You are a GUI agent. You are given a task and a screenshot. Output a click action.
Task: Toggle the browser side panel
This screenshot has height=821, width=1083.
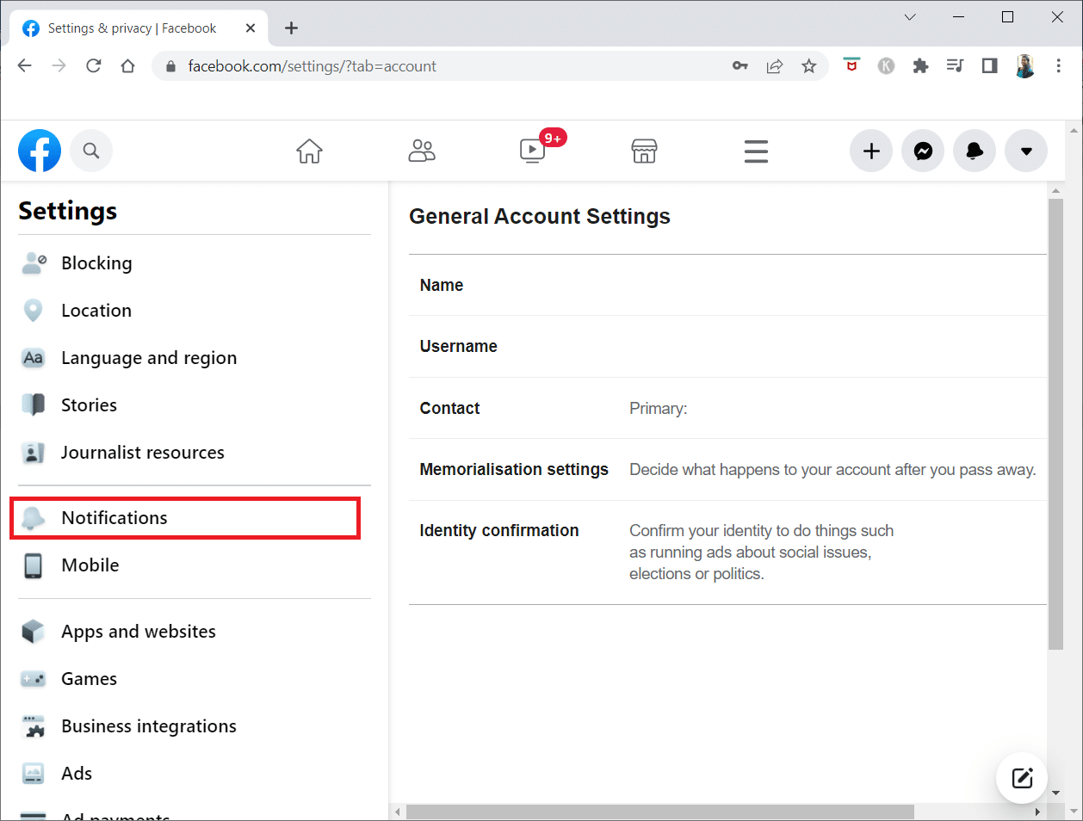pos(989,65)
